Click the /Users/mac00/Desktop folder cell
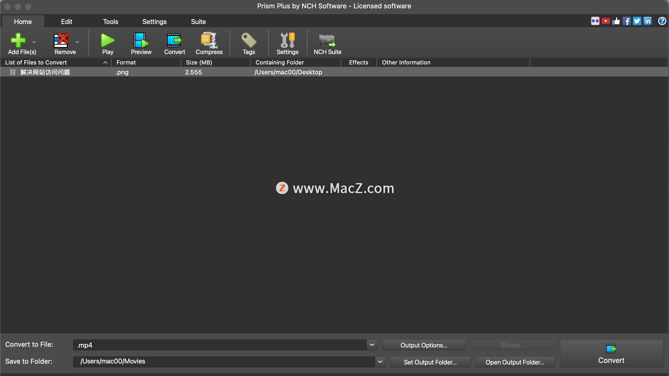The height and width of the screenshot is (376, 669). point(288,72)
